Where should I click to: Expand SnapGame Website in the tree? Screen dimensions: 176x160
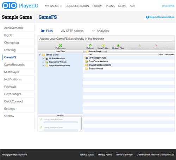pyautogui.click(x=43, y=62)
